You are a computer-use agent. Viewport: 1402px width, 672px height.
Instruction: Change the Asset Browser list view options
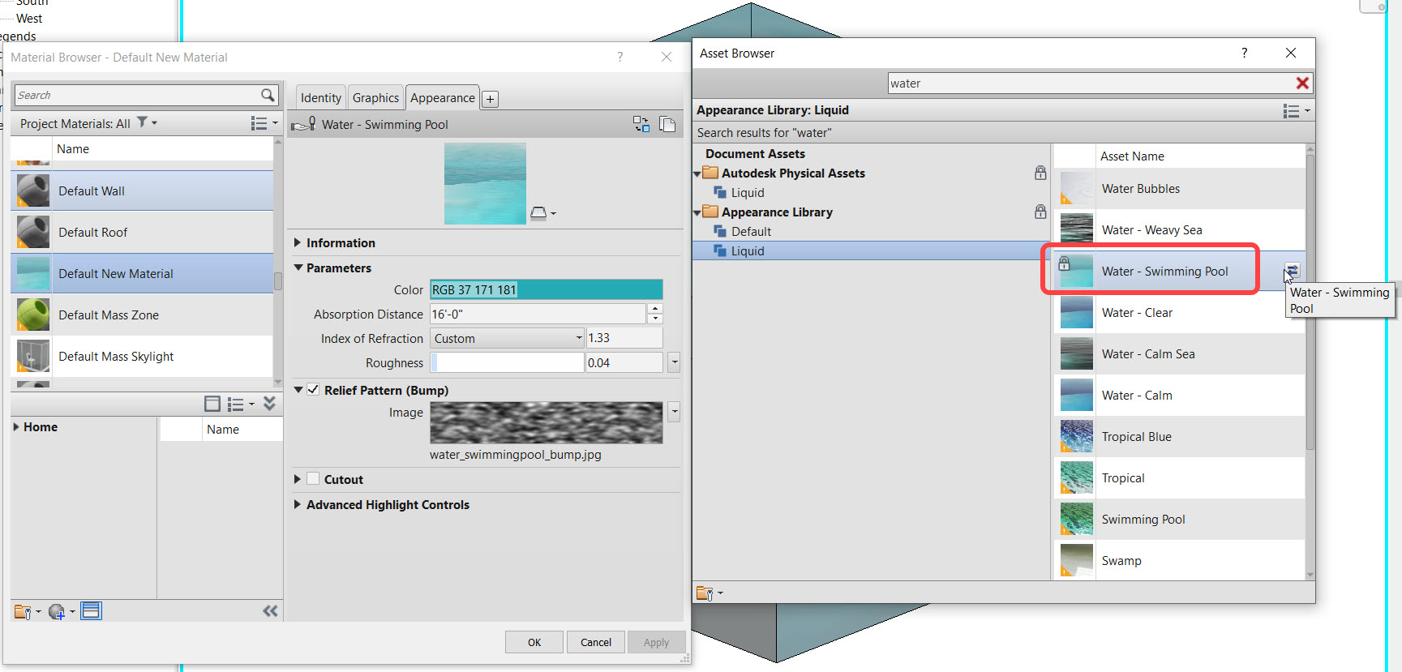[1296, 111]
